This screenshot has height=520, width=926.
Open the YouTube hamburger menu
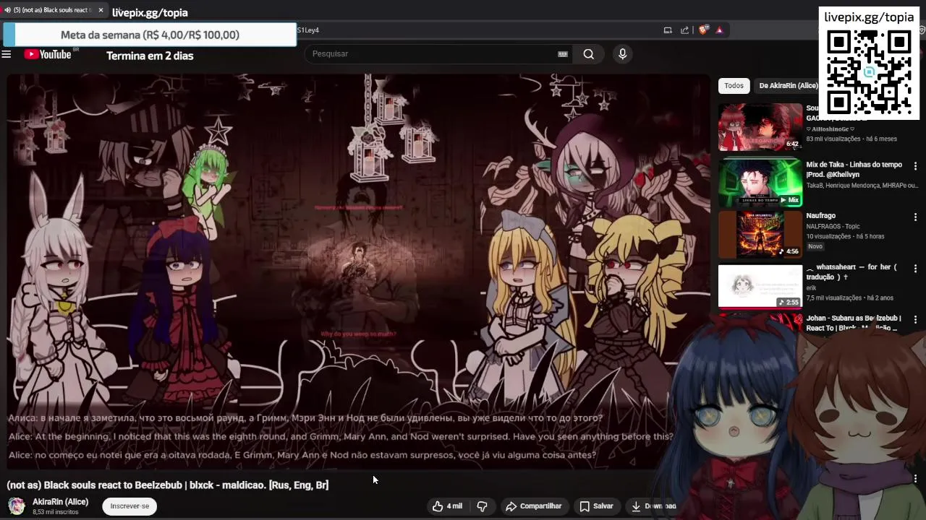click(7, 54)
